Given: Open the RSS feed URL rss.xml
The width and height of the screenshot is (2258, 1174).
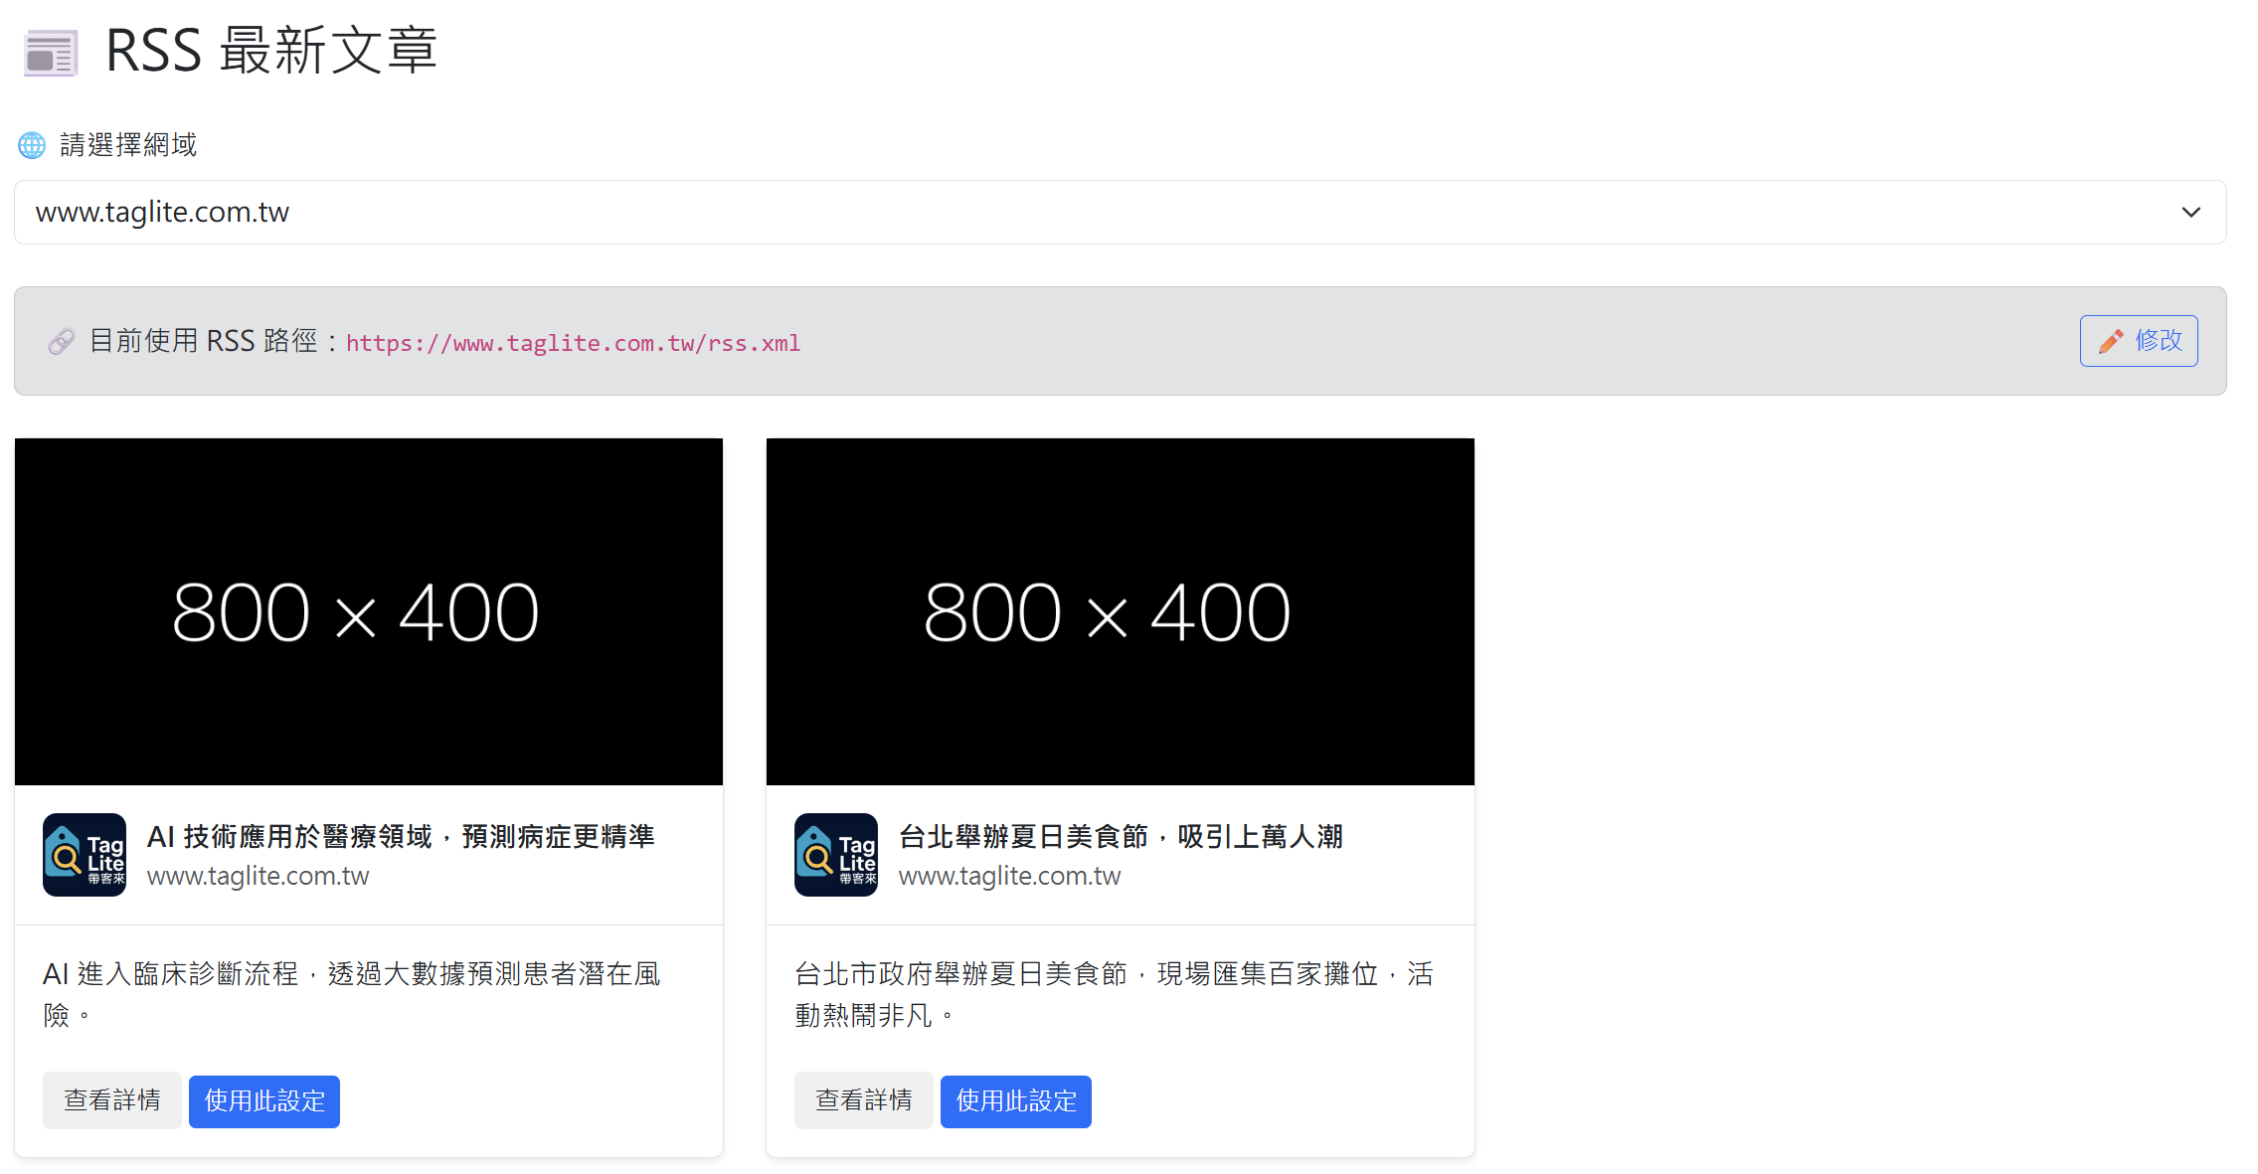Looking at the screenshot, I should point(573,343).
